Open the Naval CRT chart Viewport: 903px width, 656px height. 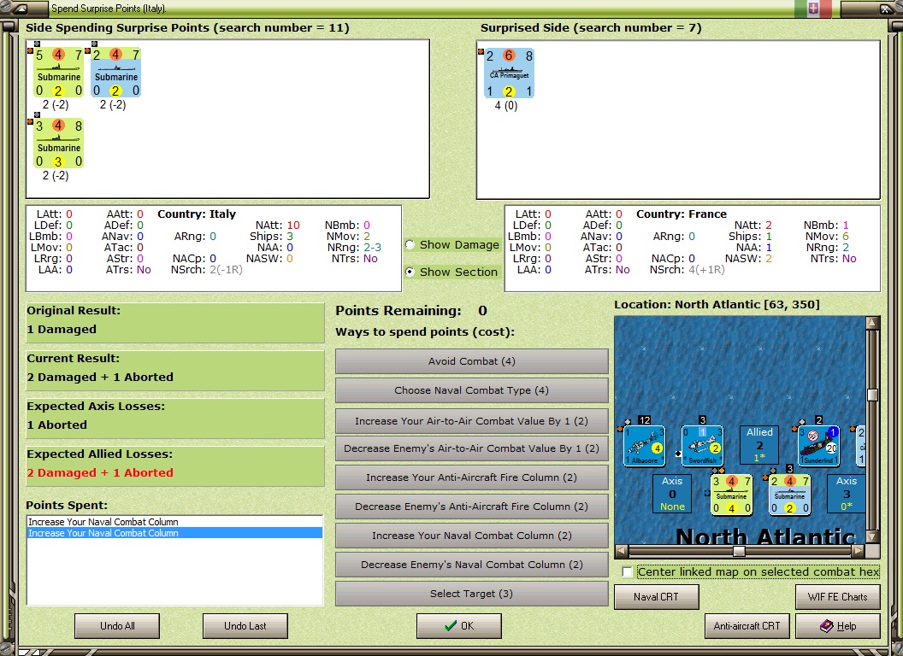coord(657,597)
